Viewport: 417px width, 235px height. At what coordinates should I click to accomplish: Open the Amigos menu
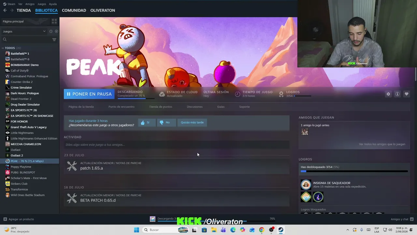coord(30,4)
